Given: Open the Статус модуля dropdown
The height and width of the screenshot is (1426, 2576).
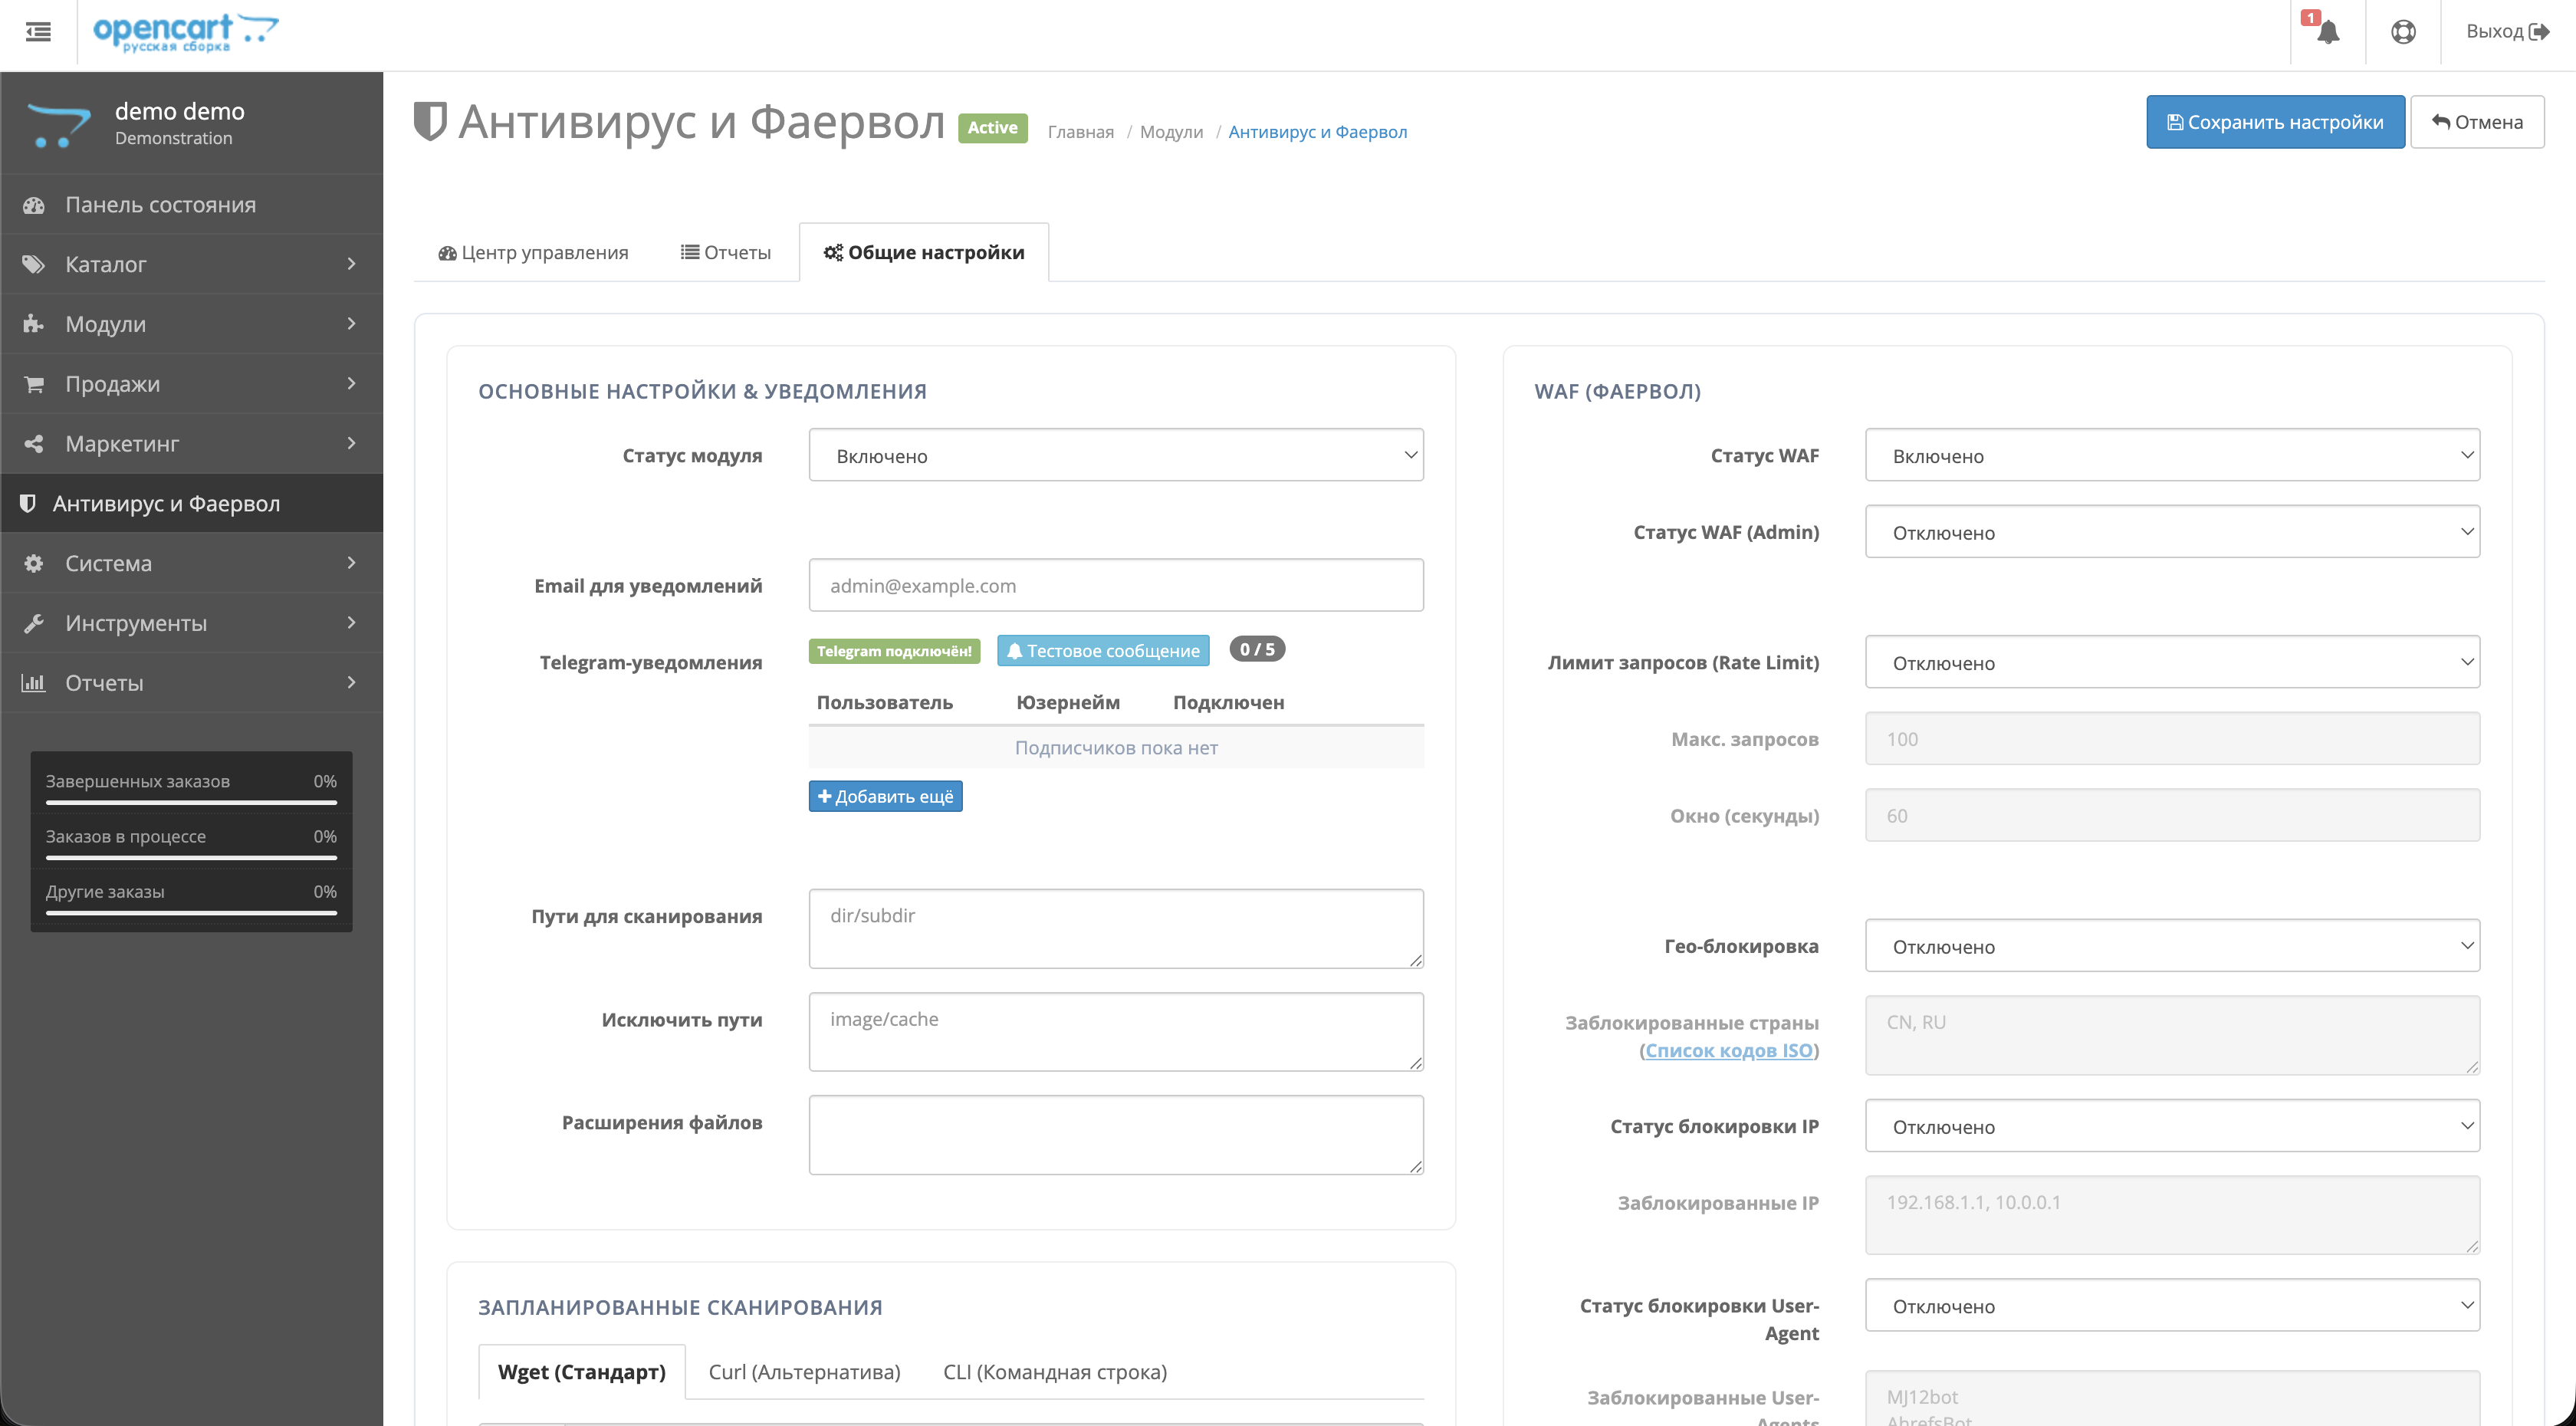Looking at the screenshot, I should click(1115, 456).
